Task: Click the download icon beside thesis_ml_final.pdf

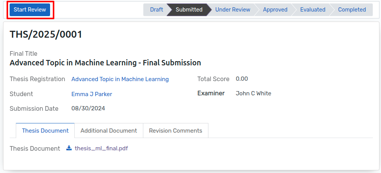Action: (x=69, y=148)
